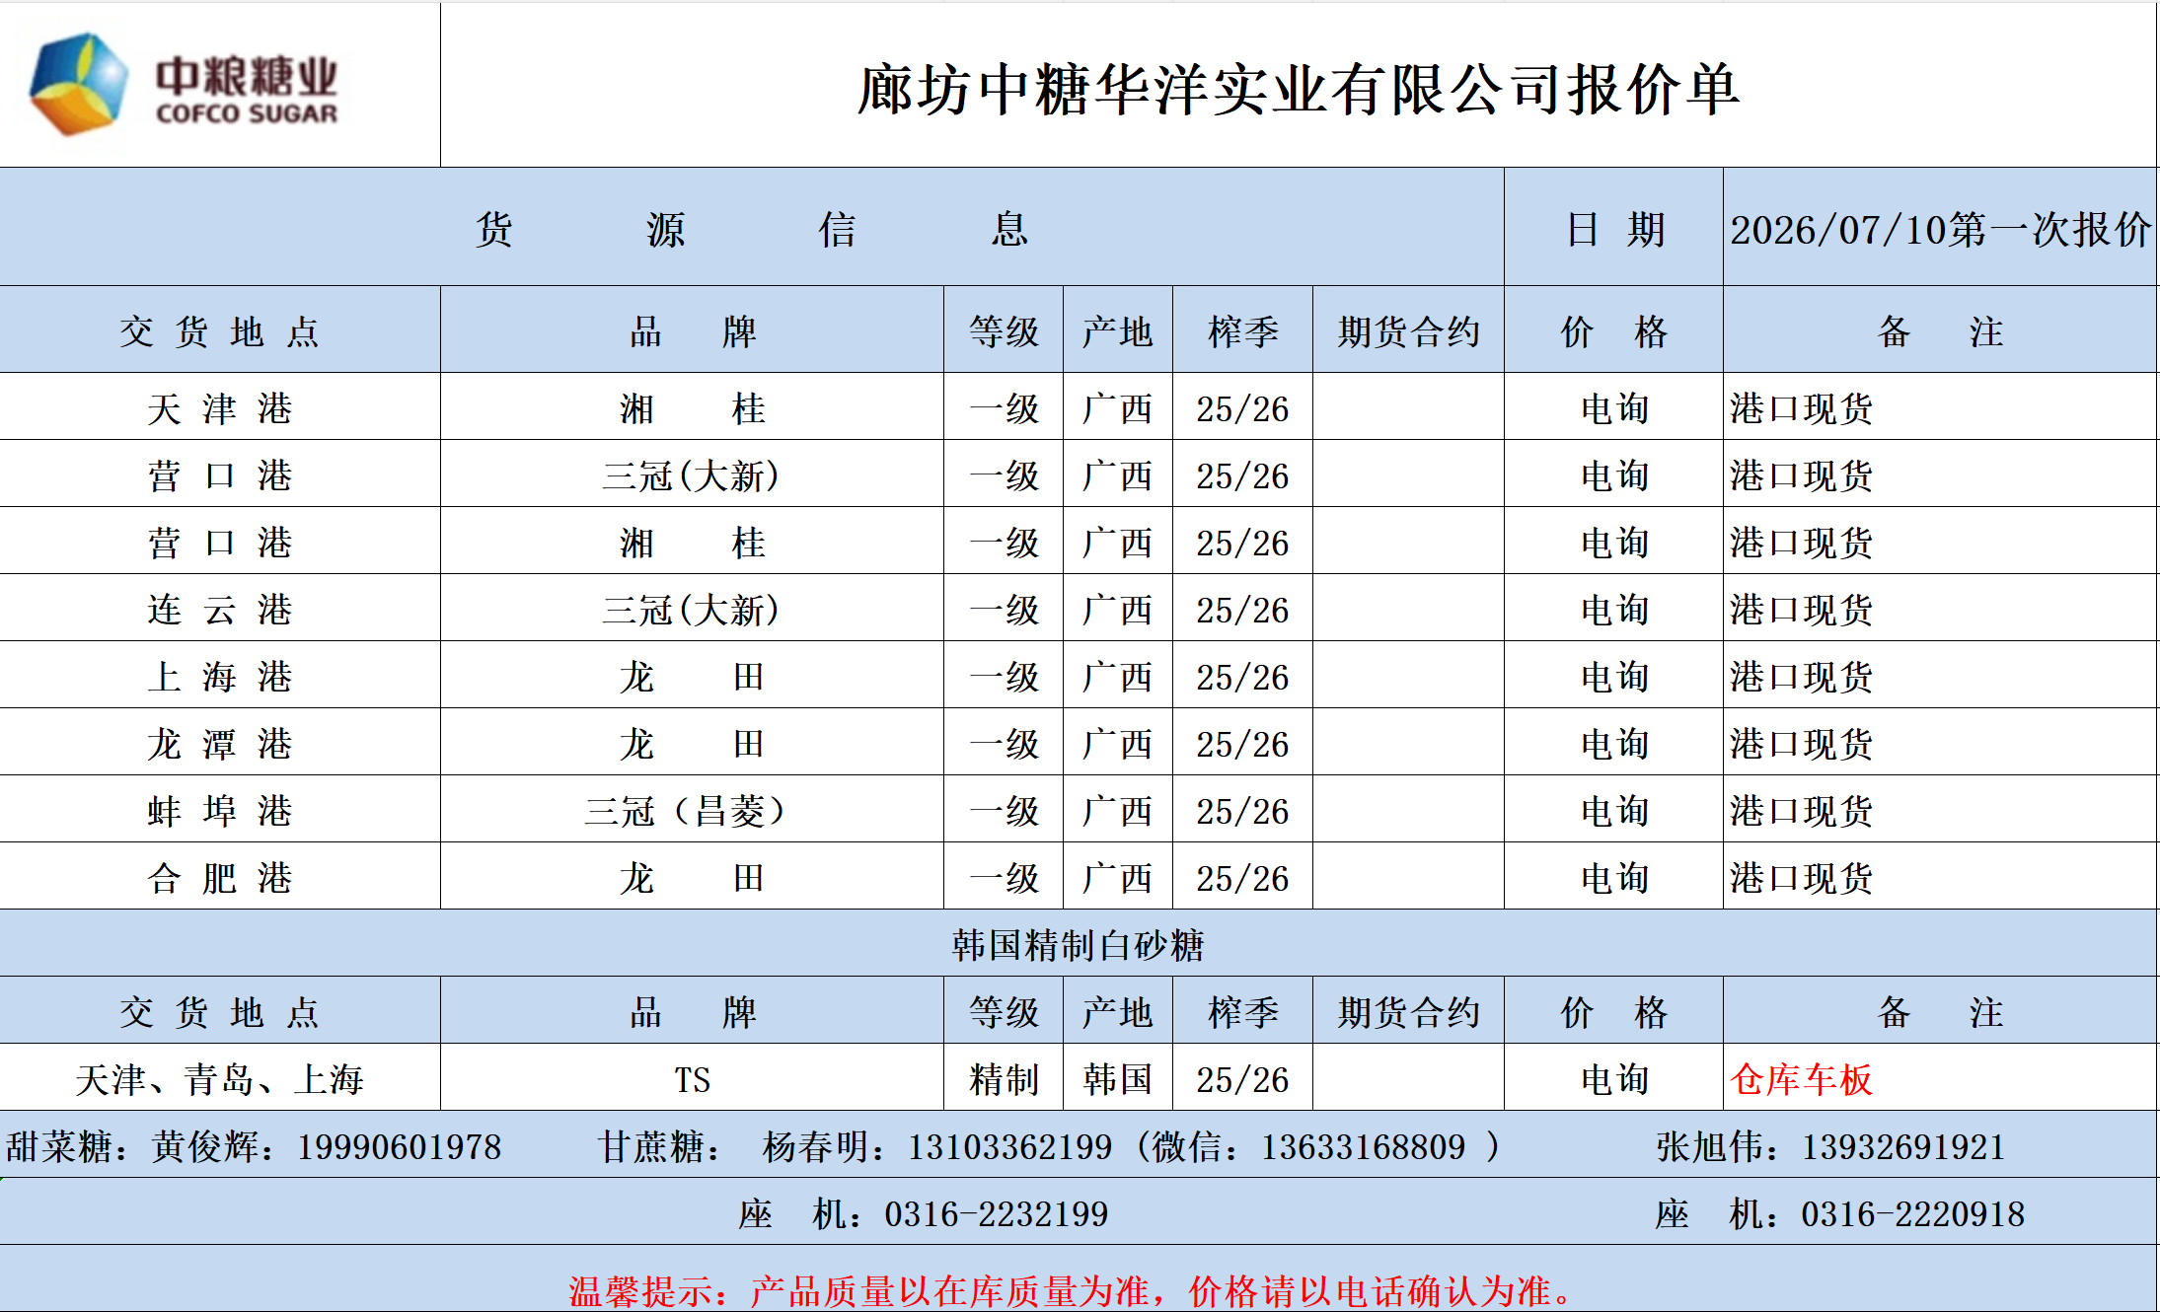Image resolution: width=2160 pixels, height=1312 pixels.
Task: Select the 微信 number 13633168809
Action: point(1364,1146)
